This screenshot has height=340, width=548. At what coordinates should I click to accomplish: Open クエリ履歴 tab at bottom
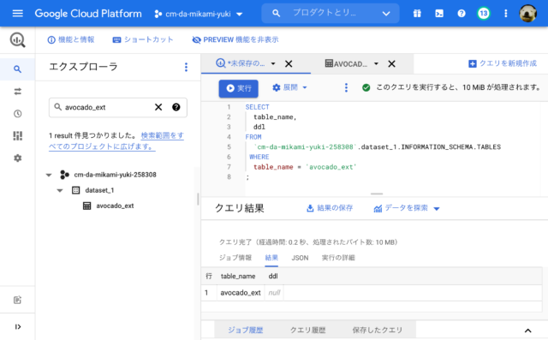tap(308, 330)
